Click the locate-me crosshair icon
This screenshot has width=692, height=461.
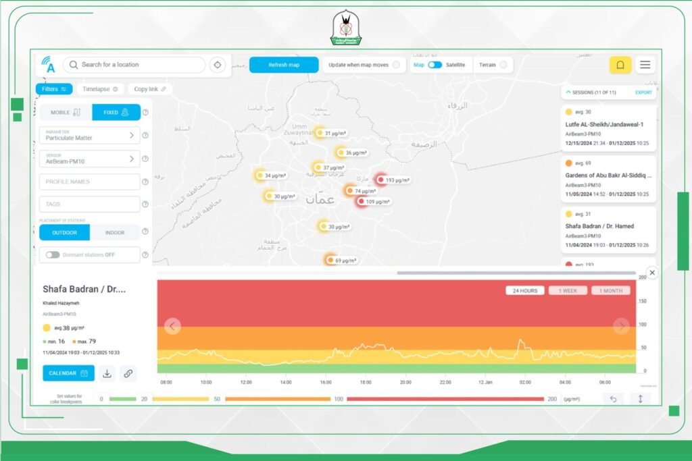point(218,65)
